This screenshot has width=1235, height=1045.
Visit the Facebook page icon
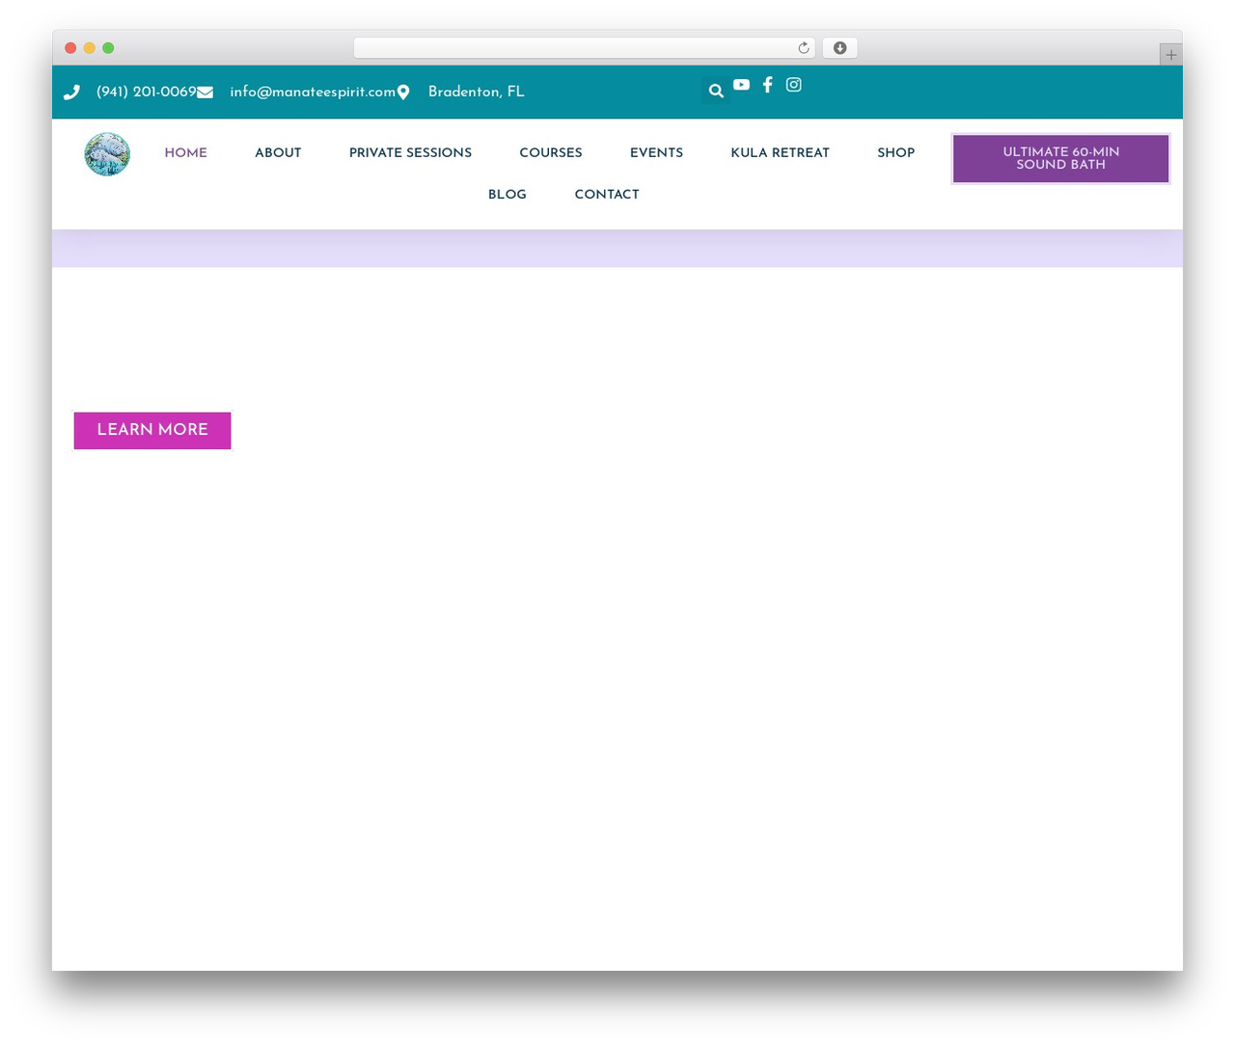[768, 85]
